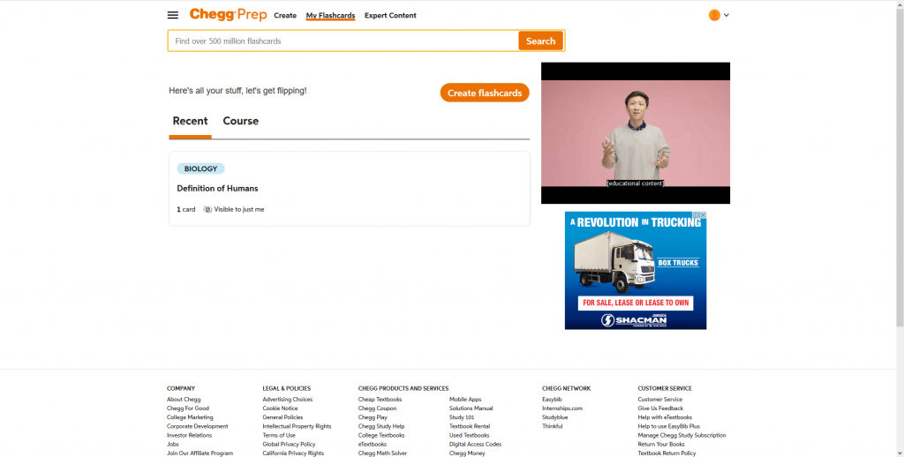
Task: Close the Shacman trucking ad
Action: coord(703,215)
